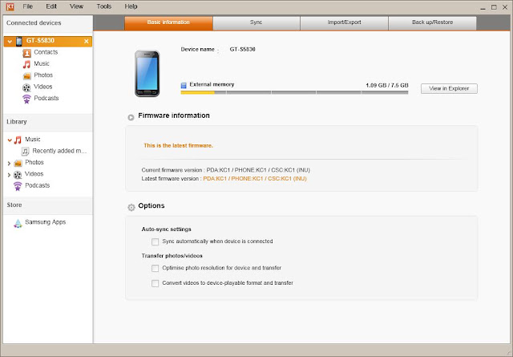Open the Help menu

(131, 6)
